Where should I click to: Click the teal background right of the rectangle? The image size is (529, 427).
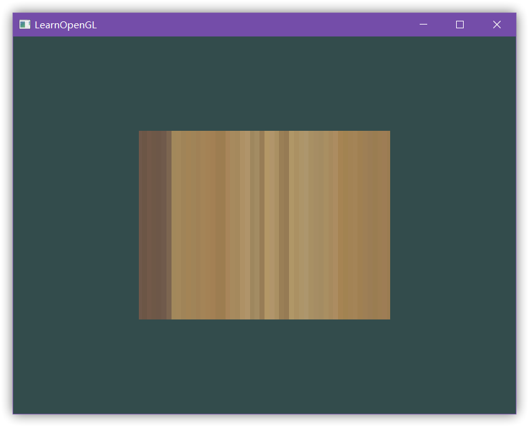[x=452, y=225]
